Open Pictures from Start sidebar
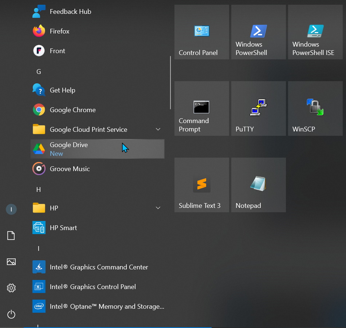Screen dimensions: 346x328 [x=11, y=262]
